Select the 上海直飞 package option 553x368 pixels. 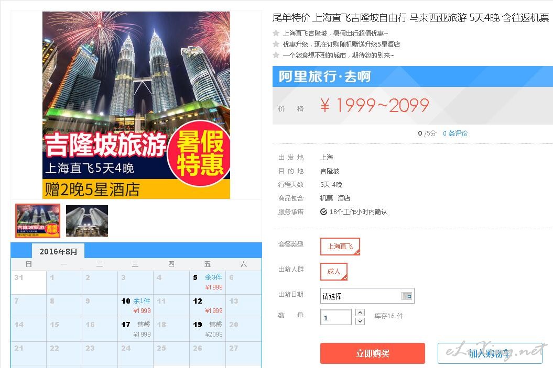(x=340, y=247)
